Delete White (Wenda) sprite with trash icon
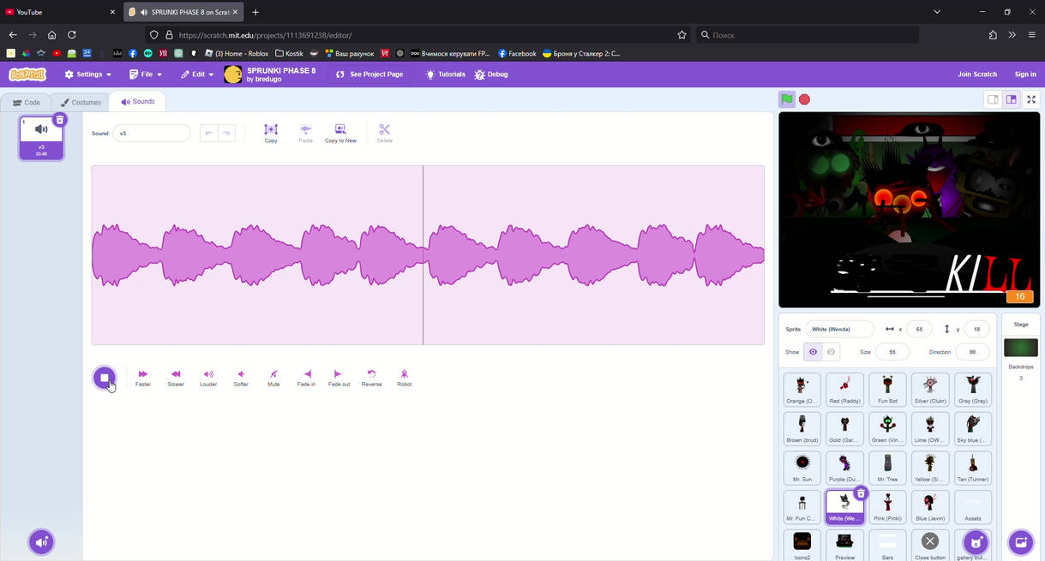The width and height of the screenshot is (1045, 561). click(861, 493)
